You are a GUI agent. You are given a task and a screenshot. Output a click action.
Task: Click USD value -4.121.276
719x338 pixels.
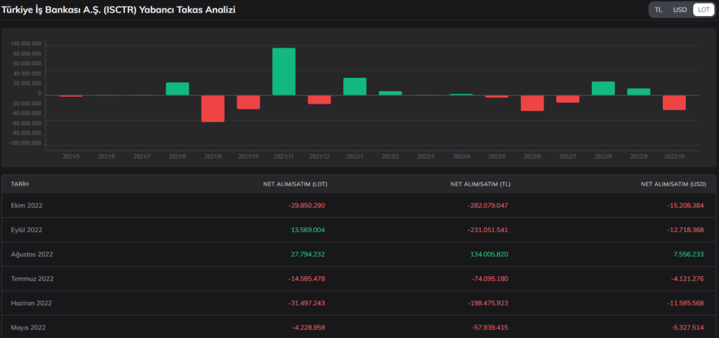[687, 278]
